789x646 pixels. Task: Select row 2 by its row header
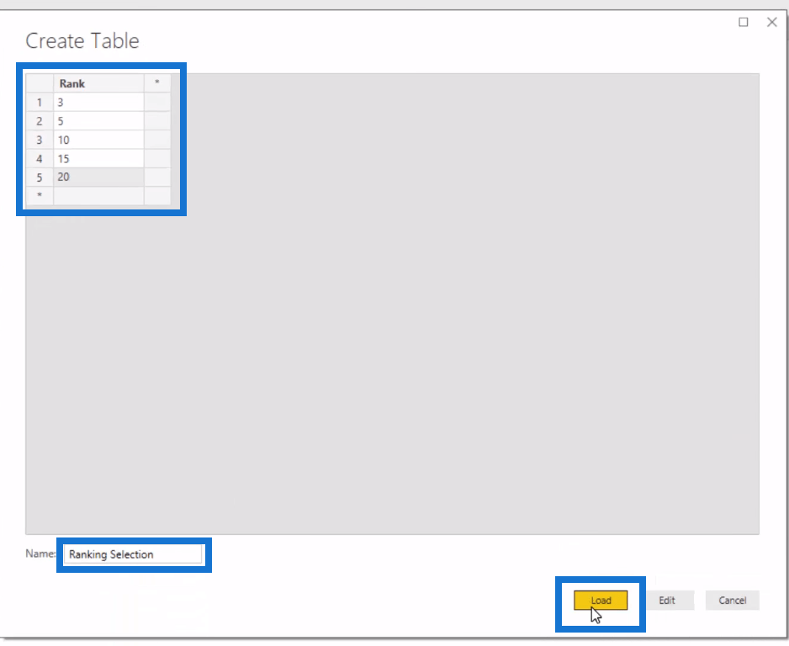click(40, 121)
